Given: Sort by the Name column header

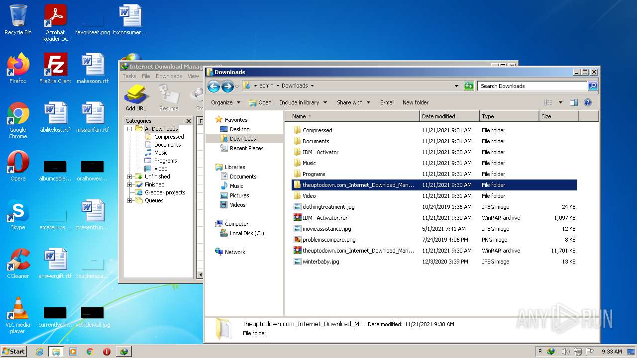Looking at the screenshot, I should tap(352, 116).
